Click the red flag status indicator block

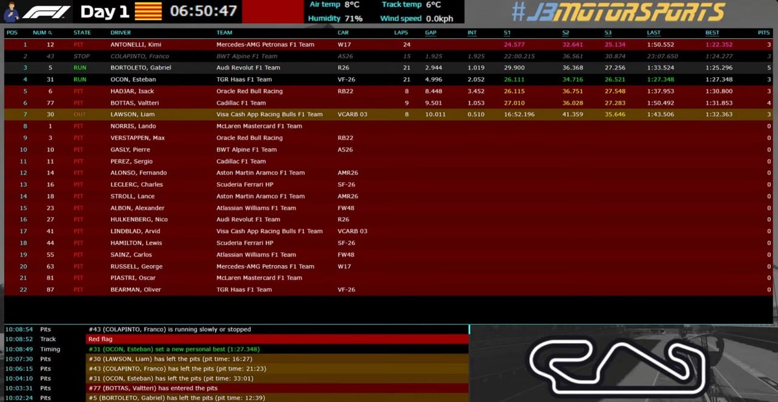click(272, 12)
